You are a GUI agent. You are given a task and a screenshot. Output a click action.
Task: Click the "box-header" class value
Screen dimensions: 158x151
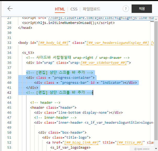[72, 133]
